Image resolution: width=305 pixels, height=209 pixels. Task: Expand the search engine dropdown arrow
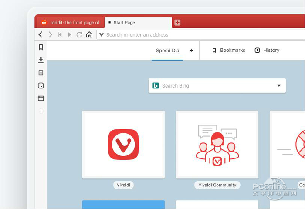(279, 85)
